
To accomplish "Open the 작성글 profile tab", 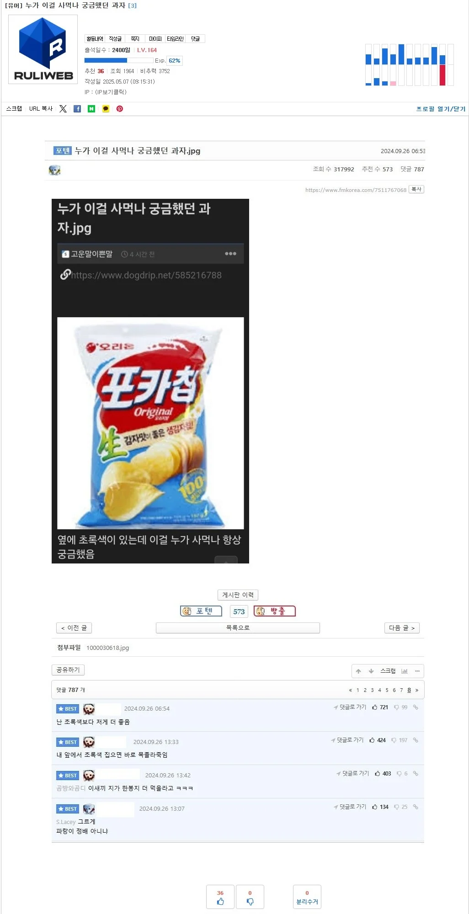I will point(115,39).
